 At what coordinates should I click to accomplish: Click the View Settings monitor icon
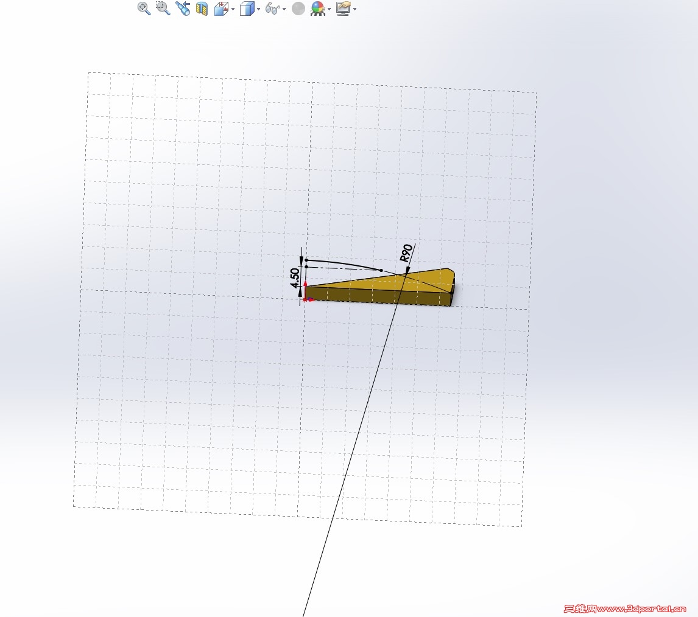coord(344,9)
